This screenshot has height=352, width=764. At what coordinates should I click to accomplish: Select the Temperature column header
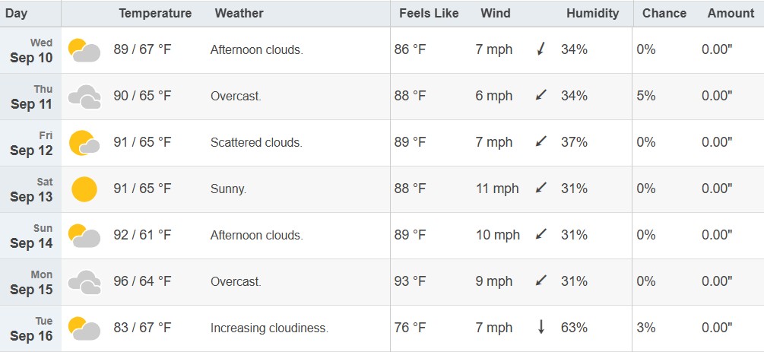[155, 13]
